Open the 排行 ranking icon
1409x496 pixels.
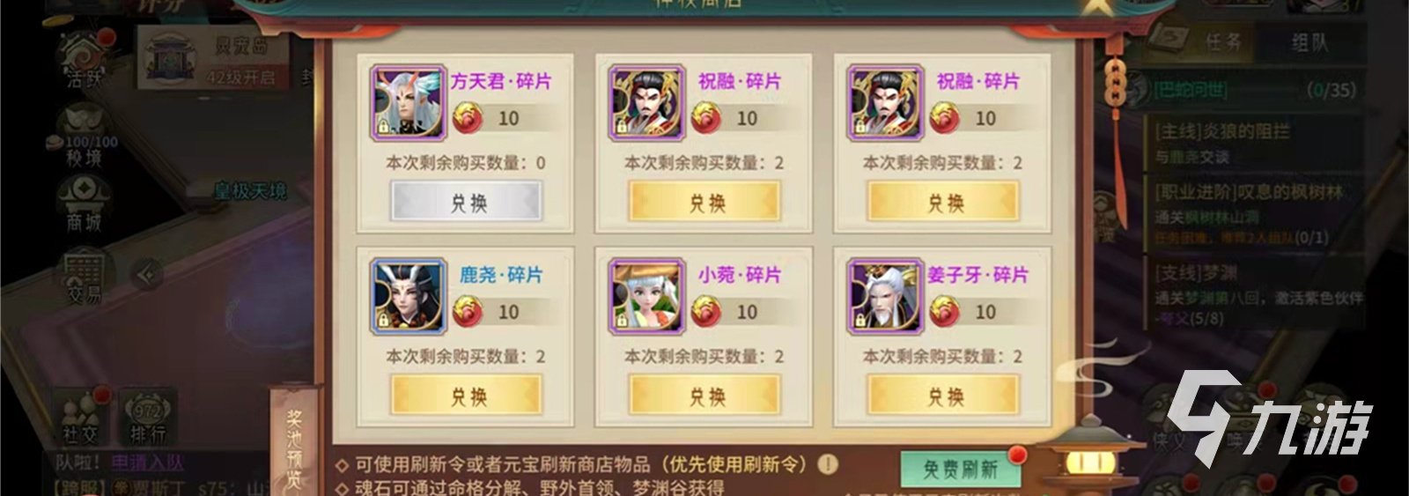click(x=146, y=416)
